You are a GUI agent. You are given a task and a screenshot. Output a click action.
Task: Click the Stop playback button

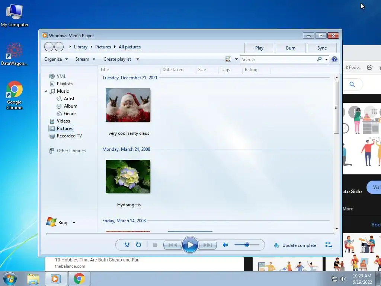pos(155,245)
